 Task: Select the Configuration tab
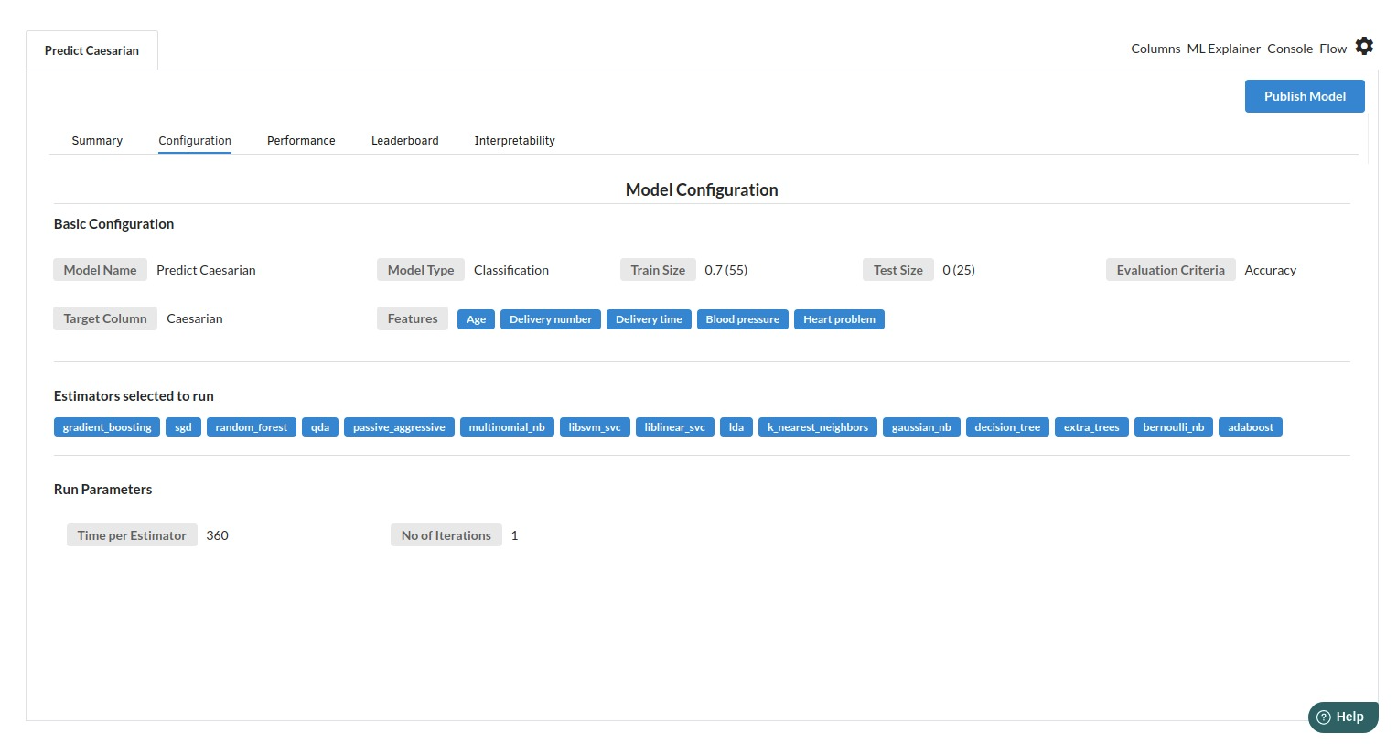pyautogui.click(x=195, y=141)
